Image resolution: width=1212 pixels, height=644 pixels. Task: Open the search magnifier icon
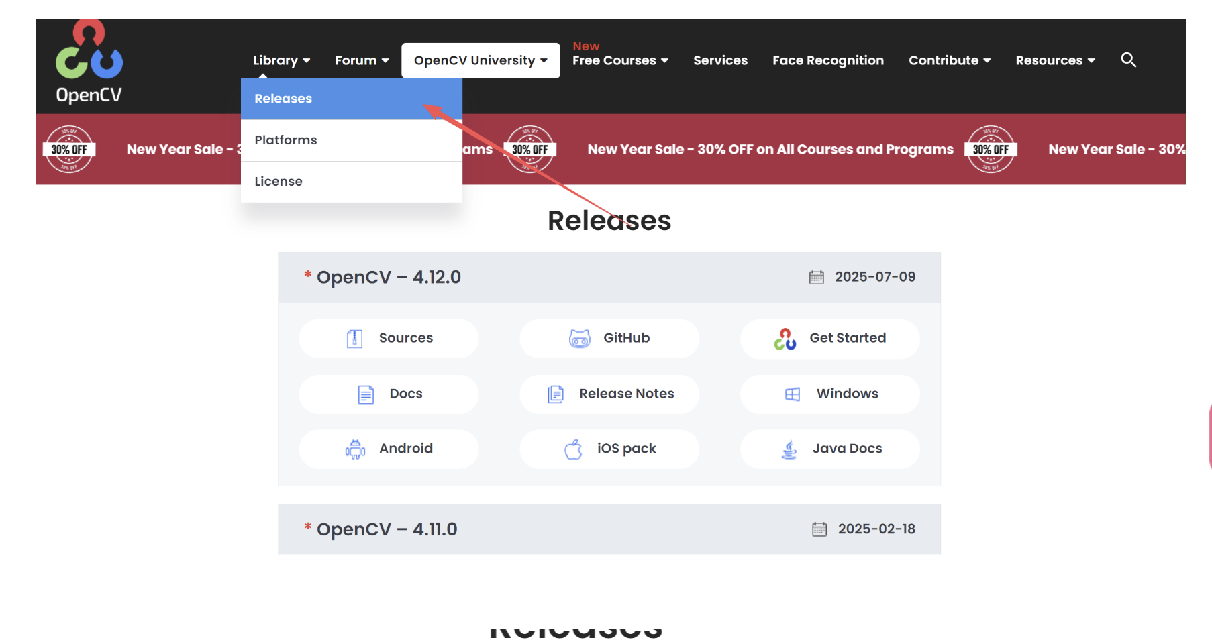(1128, 60)
